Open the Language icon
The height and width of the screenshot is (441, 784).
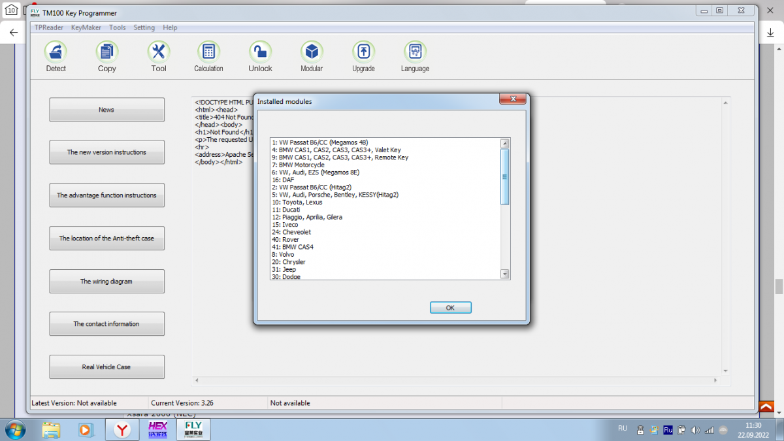(415, 52)
